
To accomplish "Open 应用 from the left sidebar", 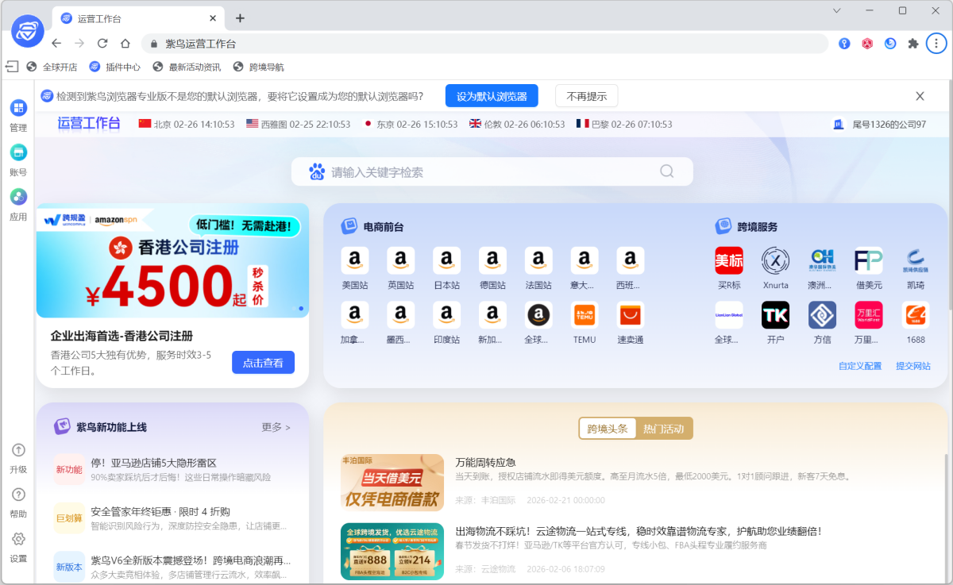I will (17, 202).
